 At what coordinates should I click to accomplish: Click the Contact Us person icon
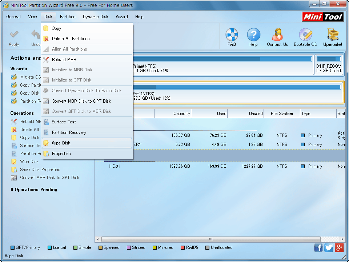point(277,35)
